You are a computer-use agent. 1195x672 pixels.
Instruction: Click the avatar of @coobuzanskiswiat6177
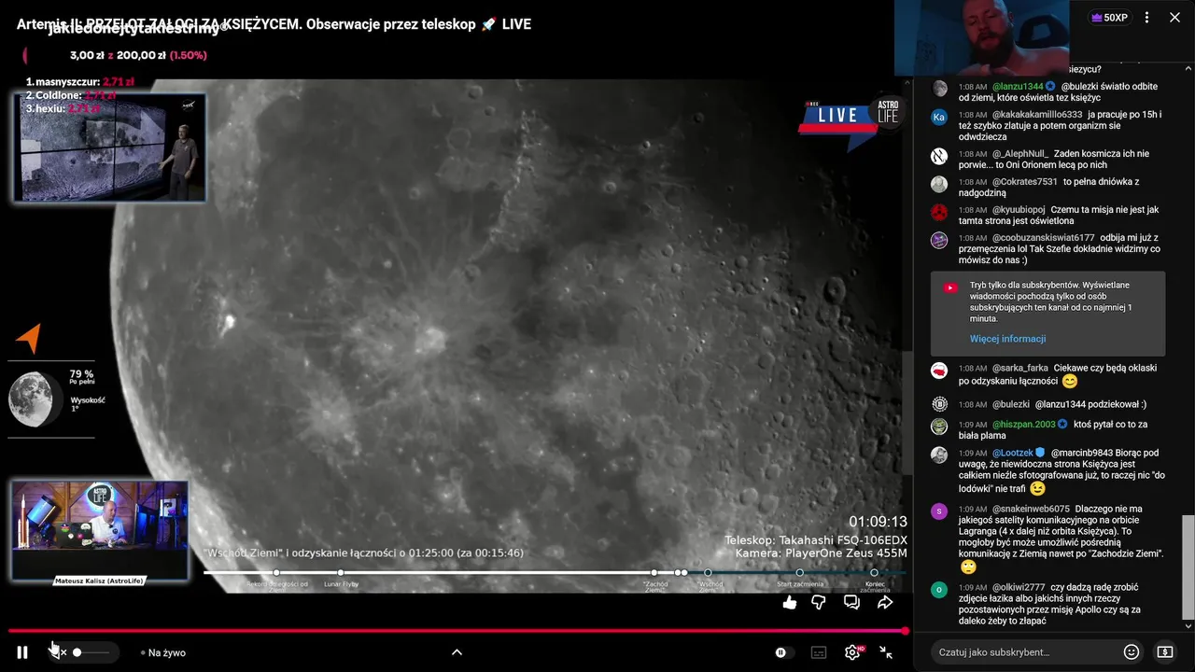click(939, 240)
